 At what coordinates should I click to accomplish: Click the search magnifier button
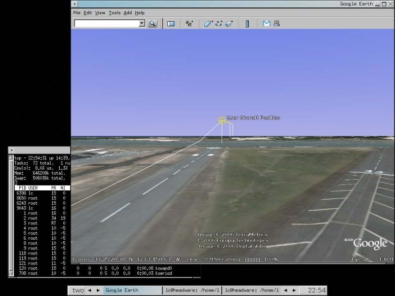[153, 24]
